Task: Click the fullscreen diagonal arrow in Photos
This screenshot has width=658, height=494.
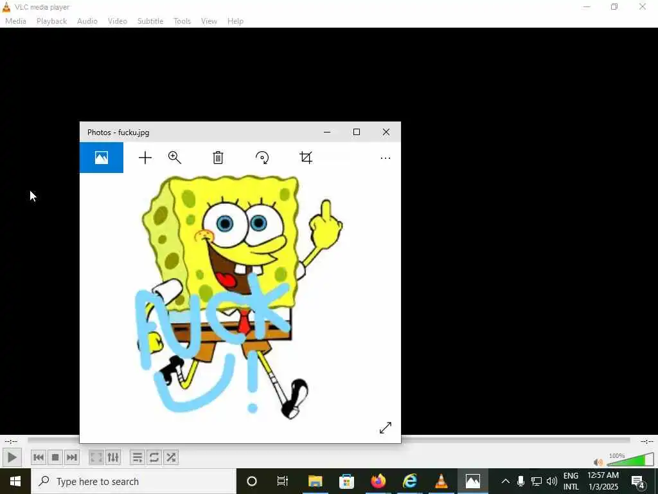Action: pos(386,428)
